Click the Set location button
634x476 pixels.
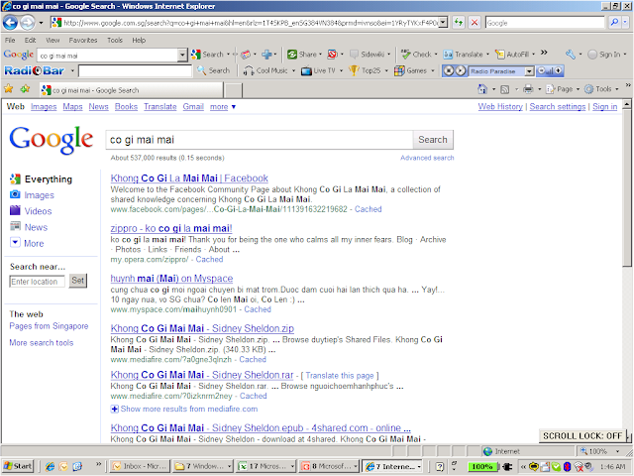pyautogui.click(x=77, y=280)
